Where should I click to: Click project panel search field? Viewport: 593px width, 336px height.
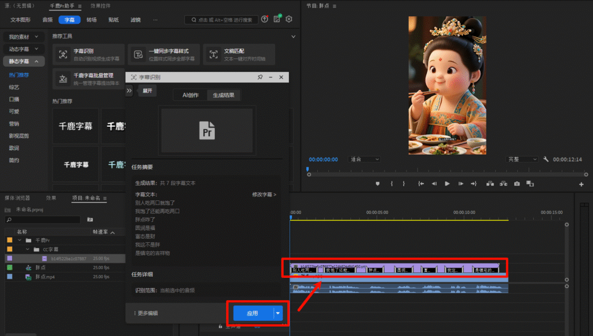pos(43,220)
